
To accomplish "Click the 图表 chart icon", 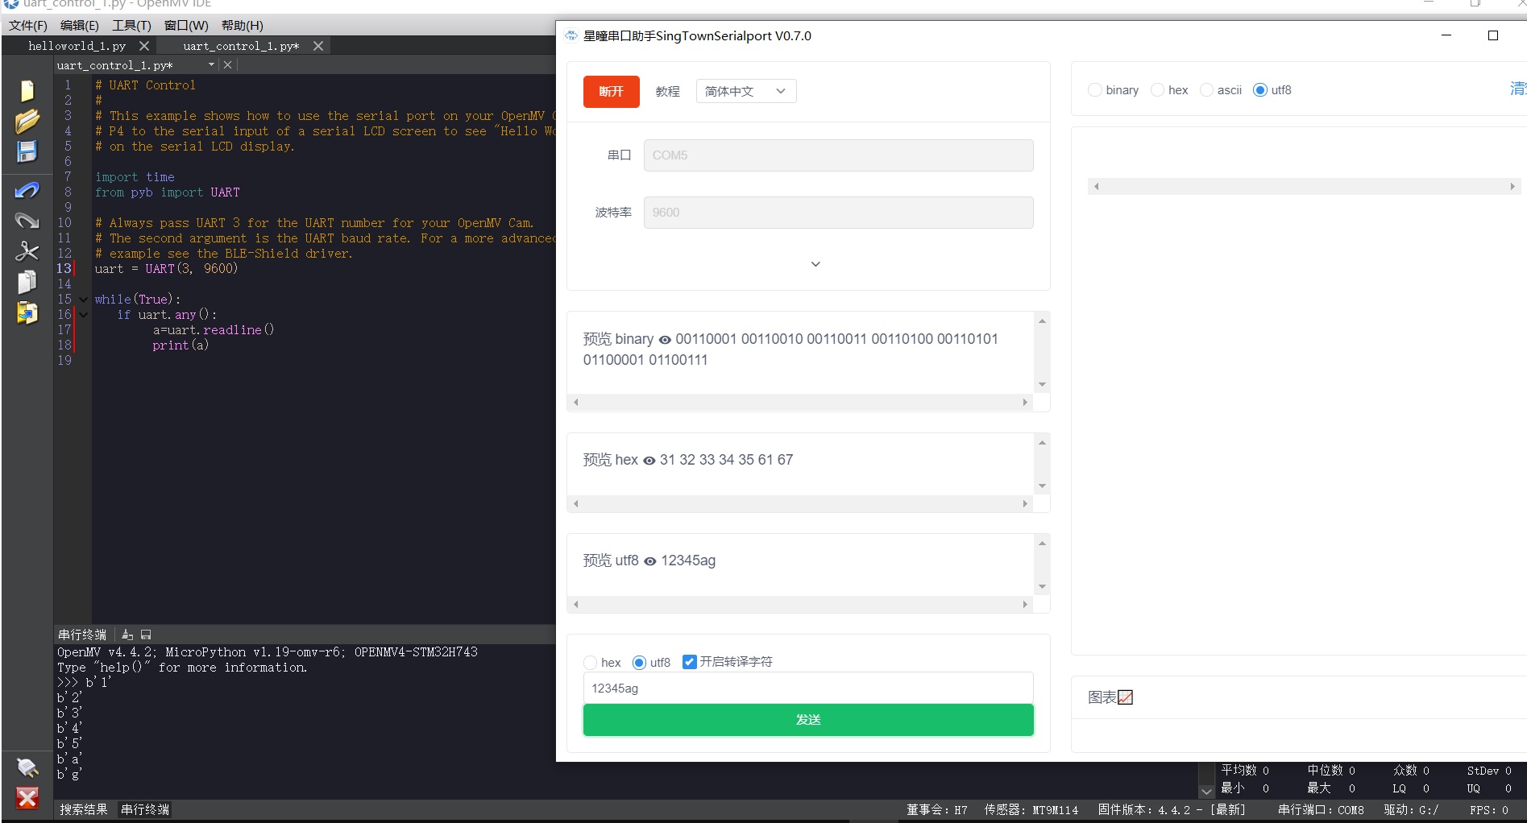I will tap(1126, 697).
